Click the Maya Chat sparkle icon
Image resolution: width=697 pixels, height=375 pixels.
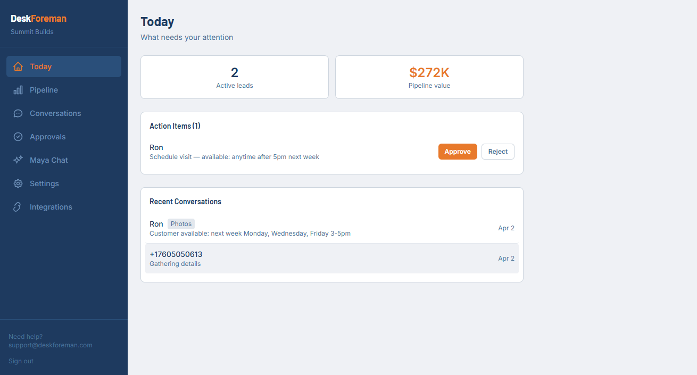click(18, 160)
